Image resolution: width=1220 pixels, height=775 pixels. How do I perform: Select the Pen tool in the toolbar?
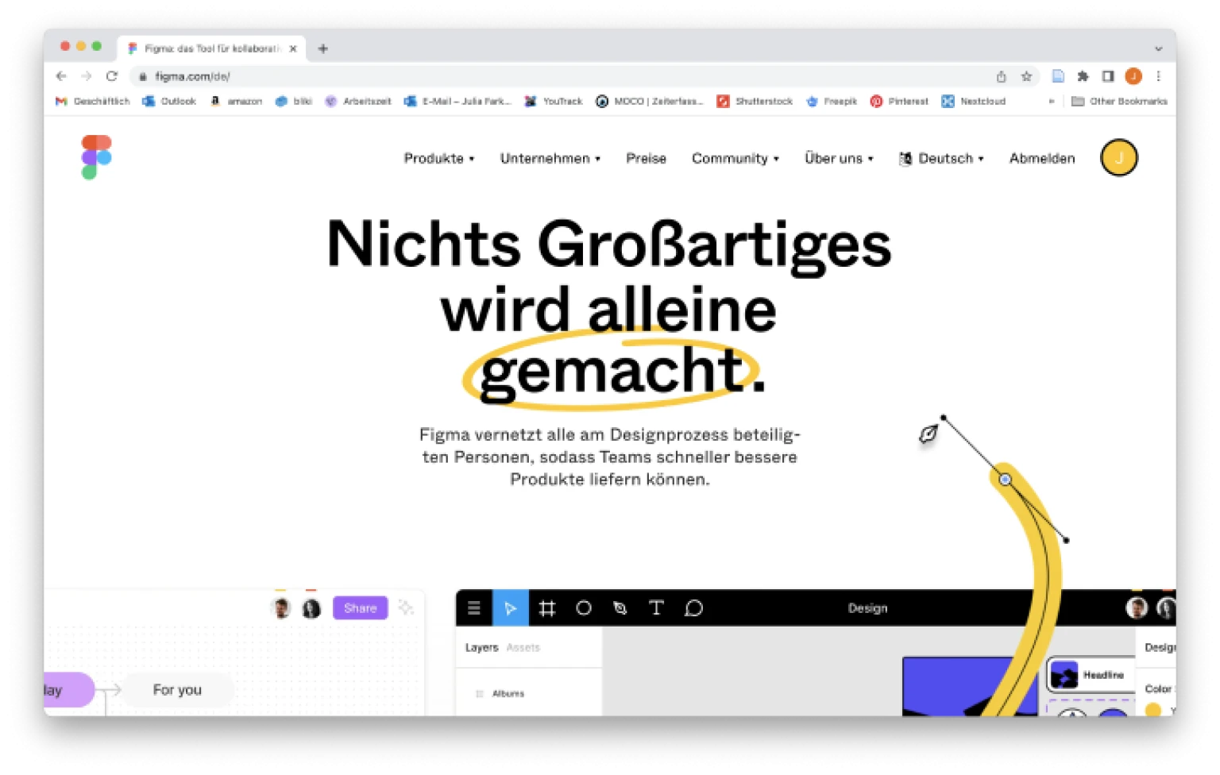point(620,608)
